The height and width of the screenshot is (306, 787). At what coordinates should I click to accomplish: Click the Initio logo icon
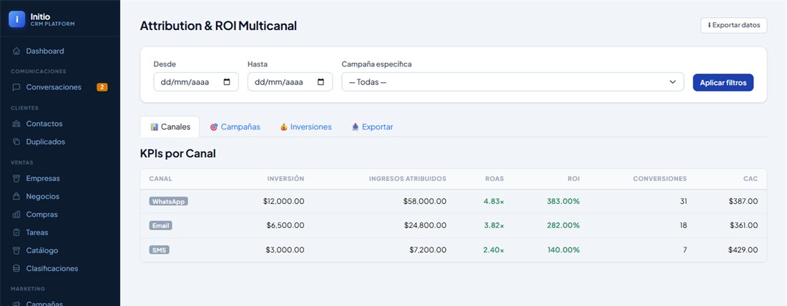tap(16, 19)
